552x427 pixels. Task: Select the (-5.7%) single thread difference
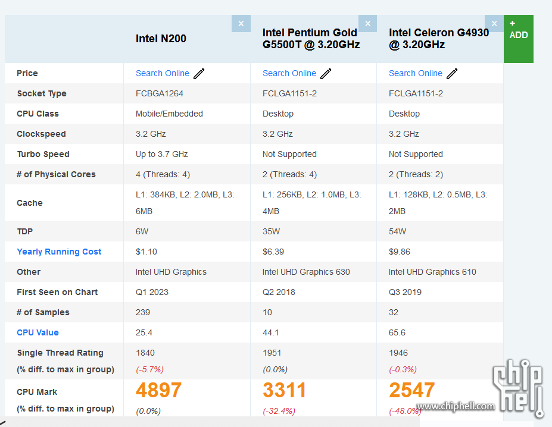pos(149,370)
